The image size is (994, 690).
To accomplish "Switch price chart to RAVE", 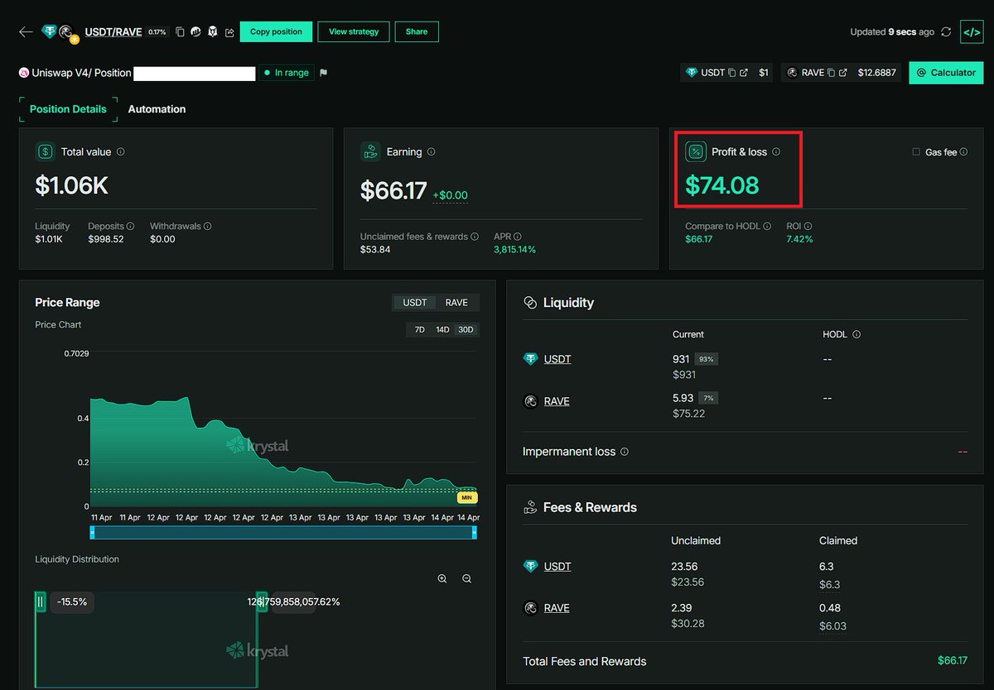I will [456, 303].
